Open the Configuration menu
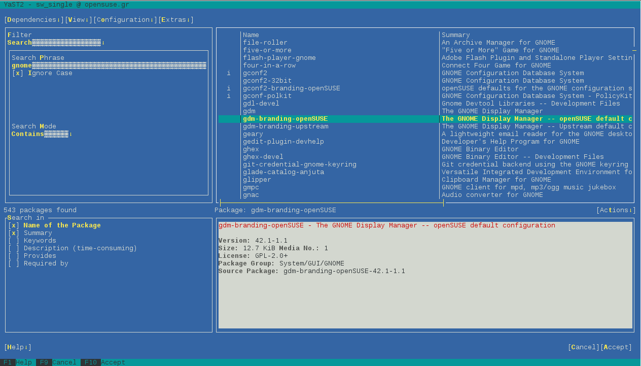 click(125, 20)
